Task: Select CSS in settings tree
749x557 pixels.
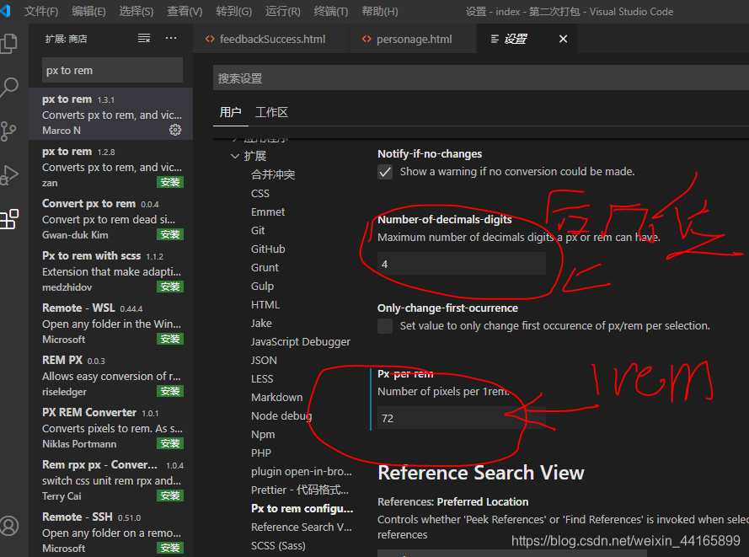Action: coord(260,194)
